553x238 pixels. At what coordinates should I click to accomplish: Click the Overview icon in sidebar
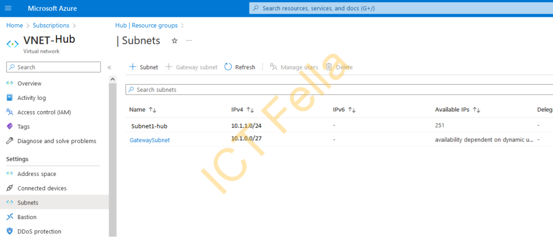10,83
